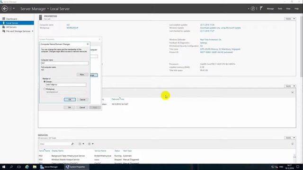The image size is (303, 170).
Task: Click Windows Defender Real-Time Protection link
Action: click(211, 40)
